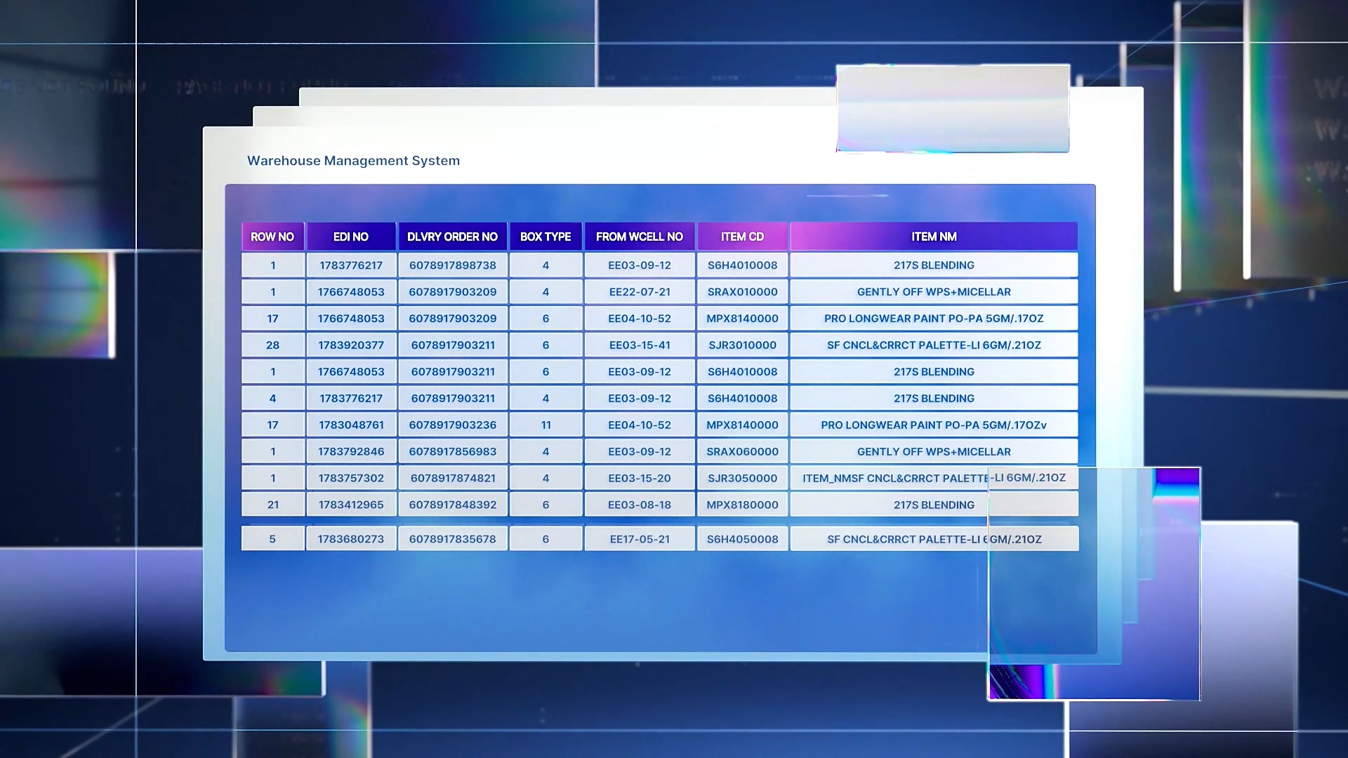Click the FROM WCELL NO column header

point(640,237)
